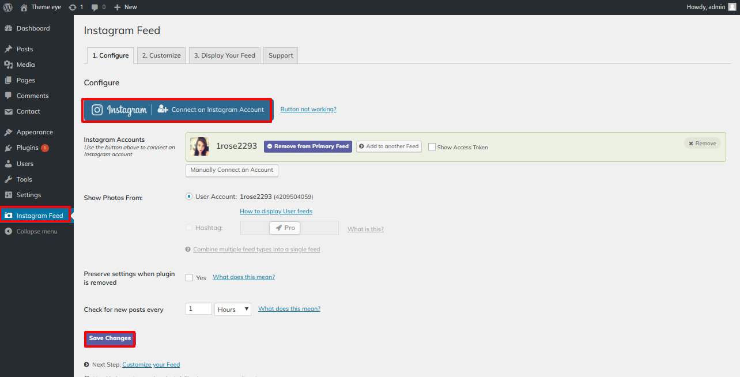740x377 pixels.
Task: Click the Instagram Feed camera icon
Action: (x=9, y=216)
